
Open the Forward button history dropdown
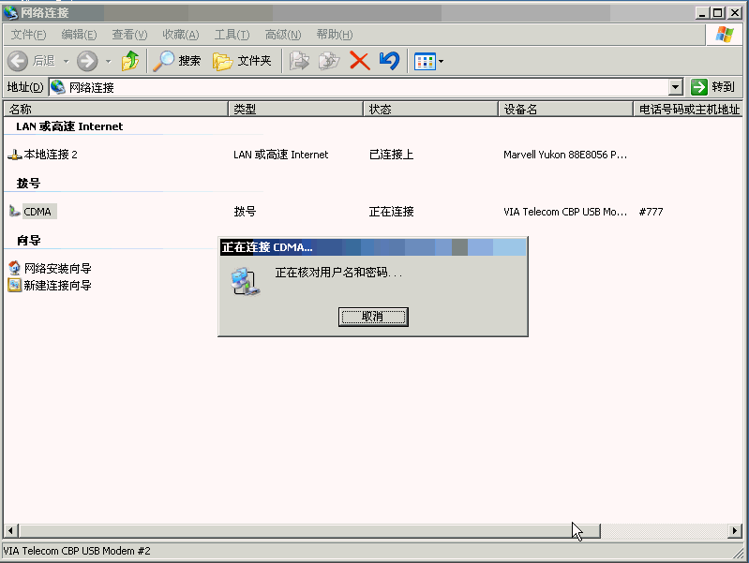pyautogui.click(x=109, y=61)
